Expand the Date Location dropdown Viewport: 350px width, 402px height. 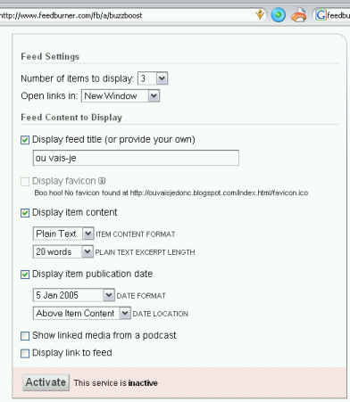pos(82,313)
